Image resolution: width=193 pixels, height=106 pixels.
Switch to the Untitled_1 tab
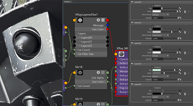68,2
